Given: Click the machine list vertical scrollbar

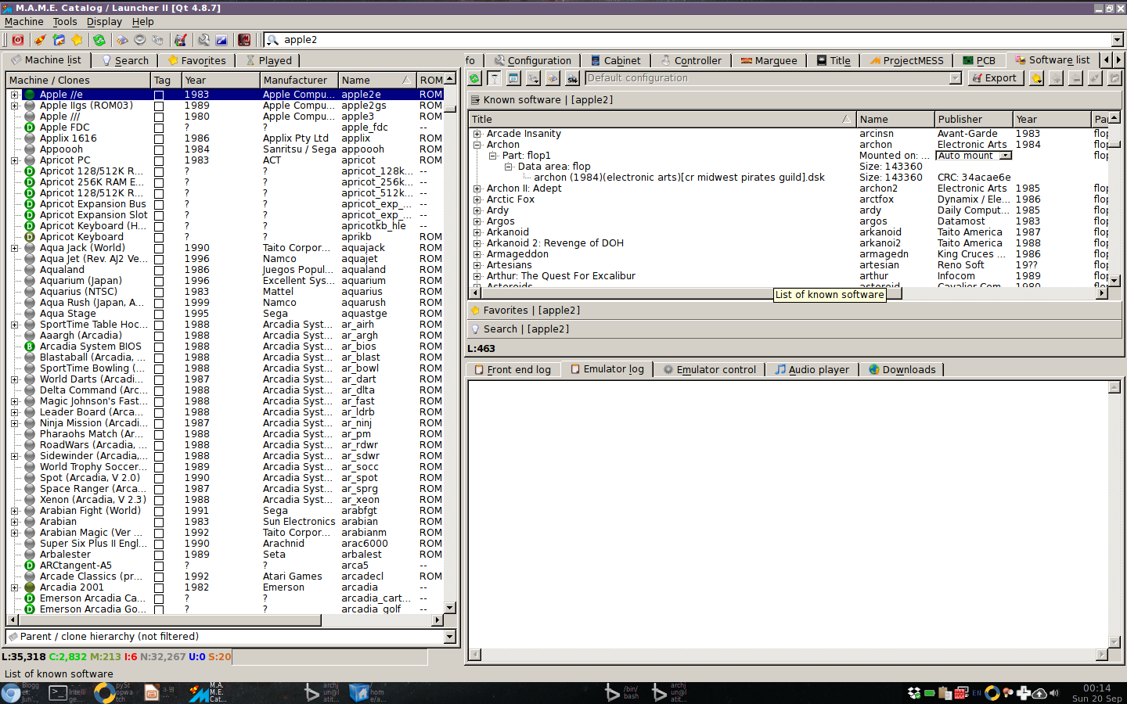Looking at the screenshot, I should (x=450, y=343).
